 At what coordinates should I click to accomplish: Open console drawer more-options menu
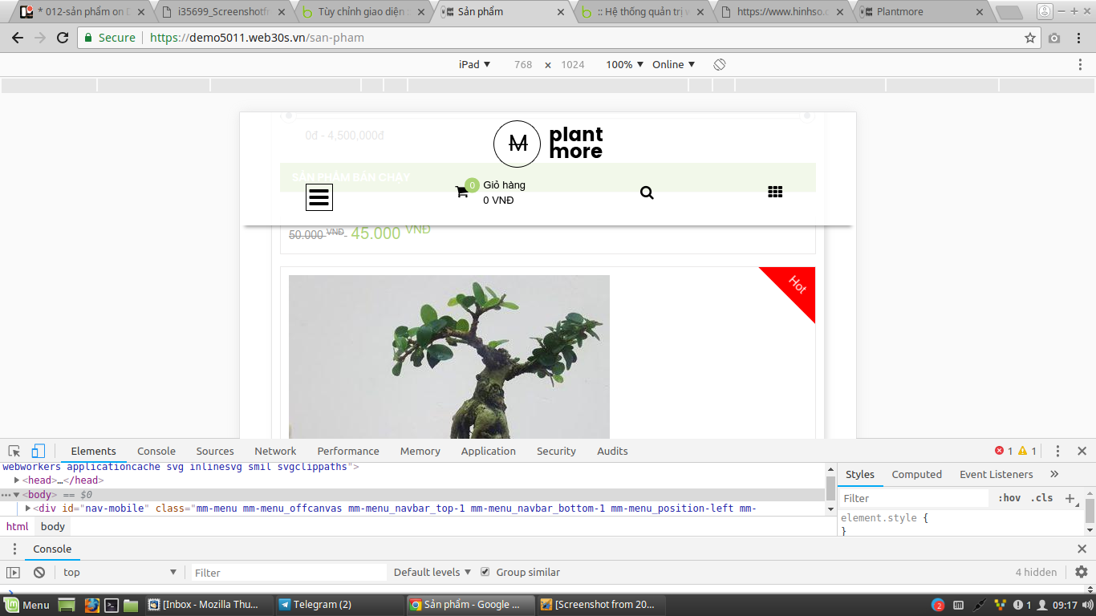click(x=14, y=549)
